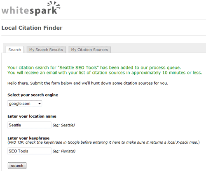Image resolution: width=206 pixels, height=171 pixels.
Task: Click the whitespark logo
Action: click(x=31, y=8)
